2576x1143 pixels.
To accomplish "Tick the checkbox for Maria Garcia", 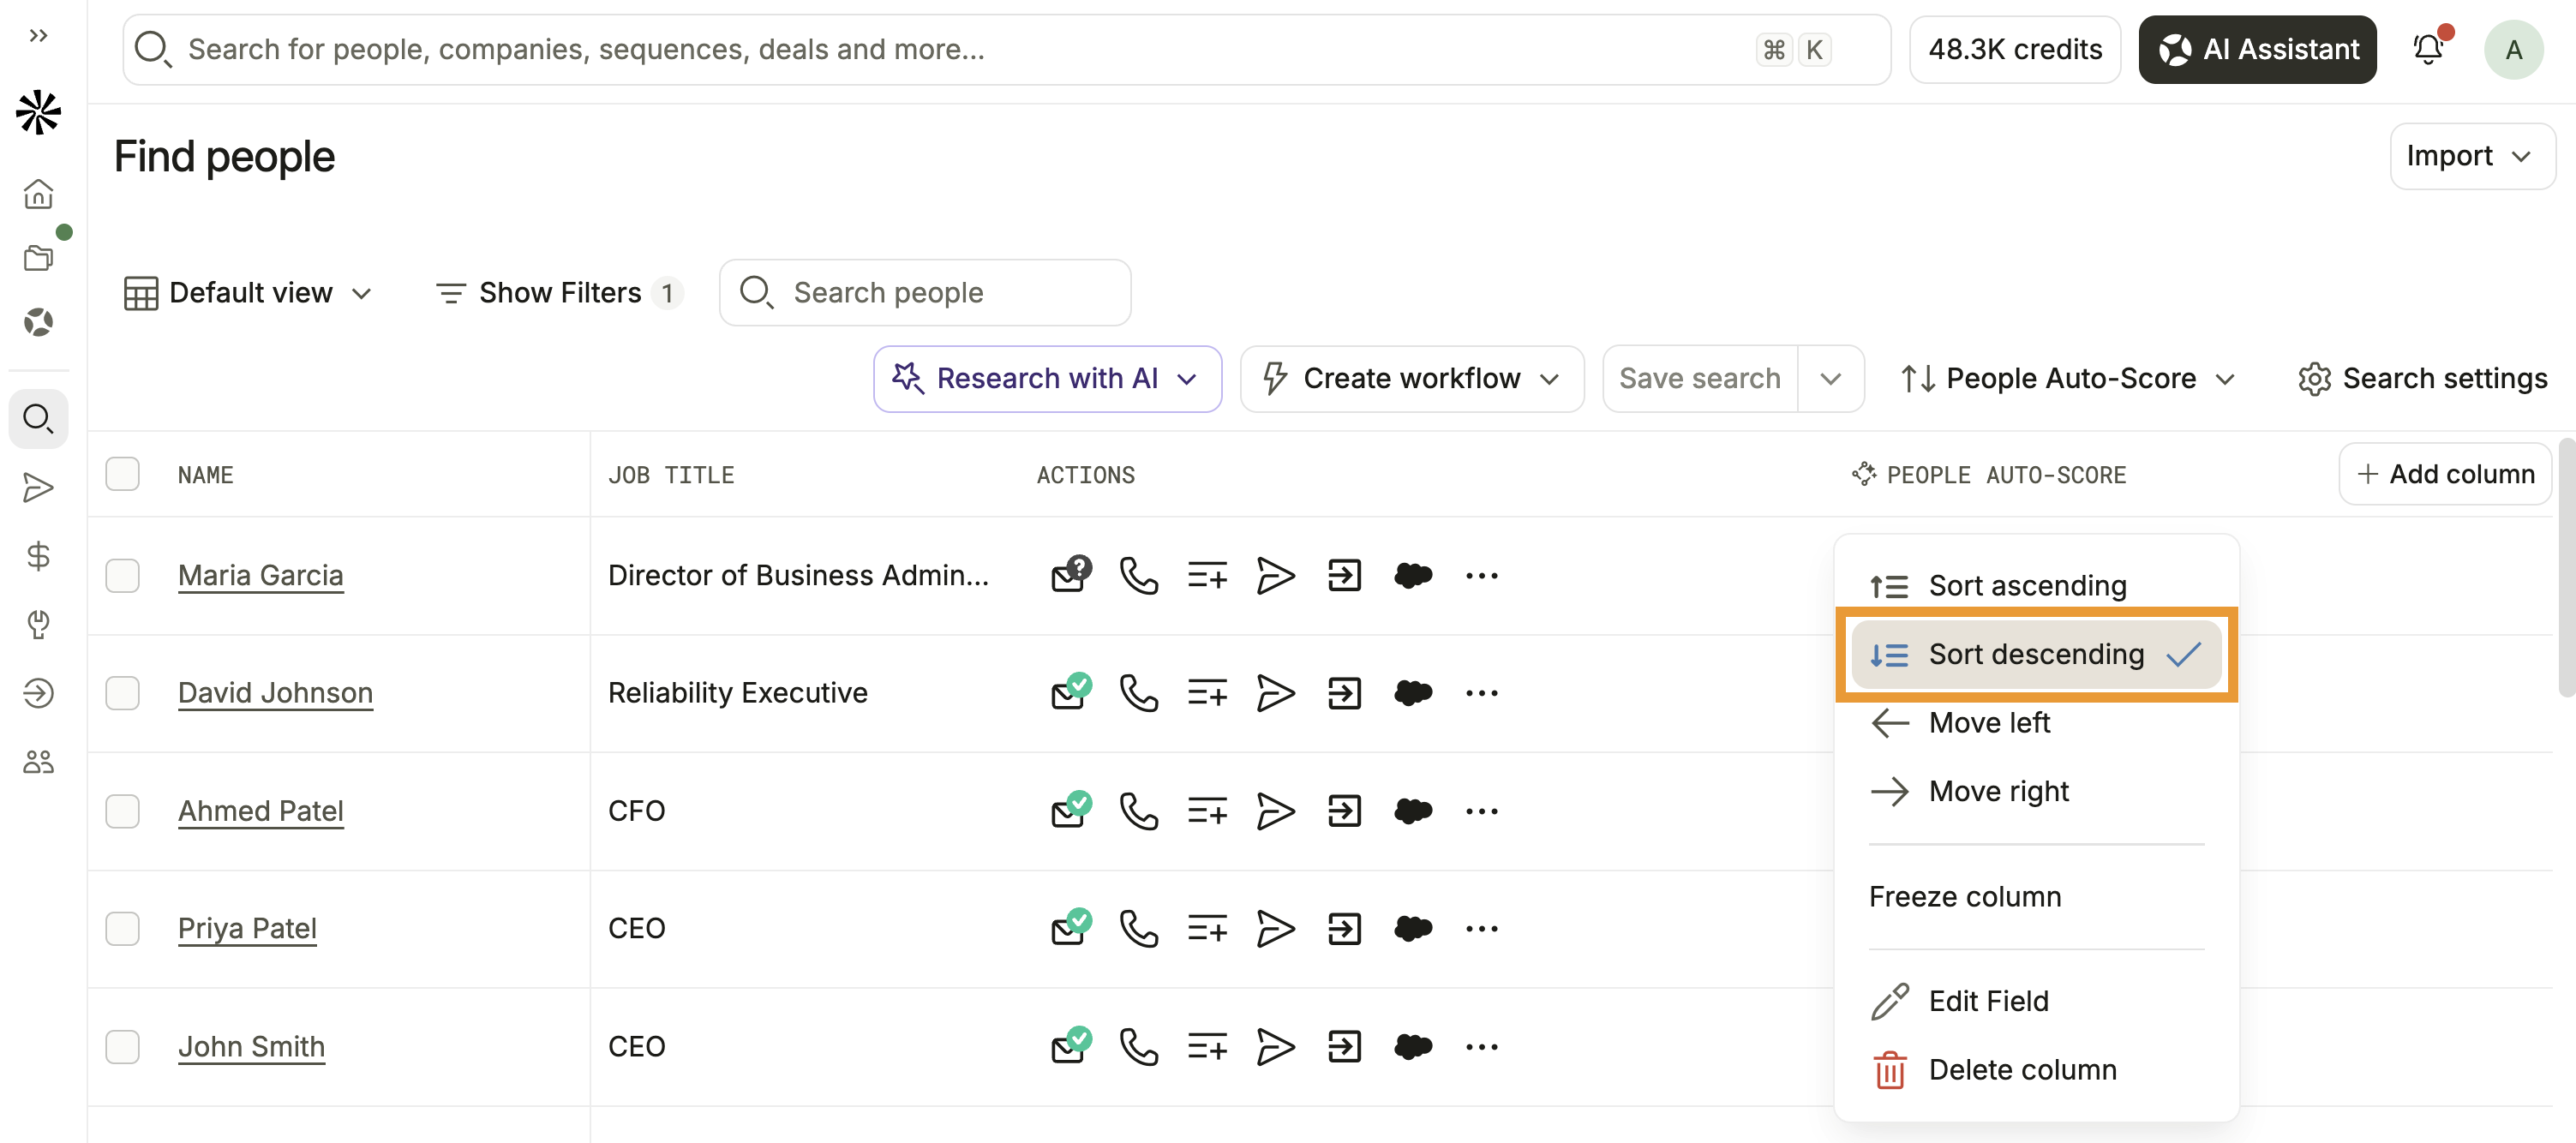I will point(122,575).
